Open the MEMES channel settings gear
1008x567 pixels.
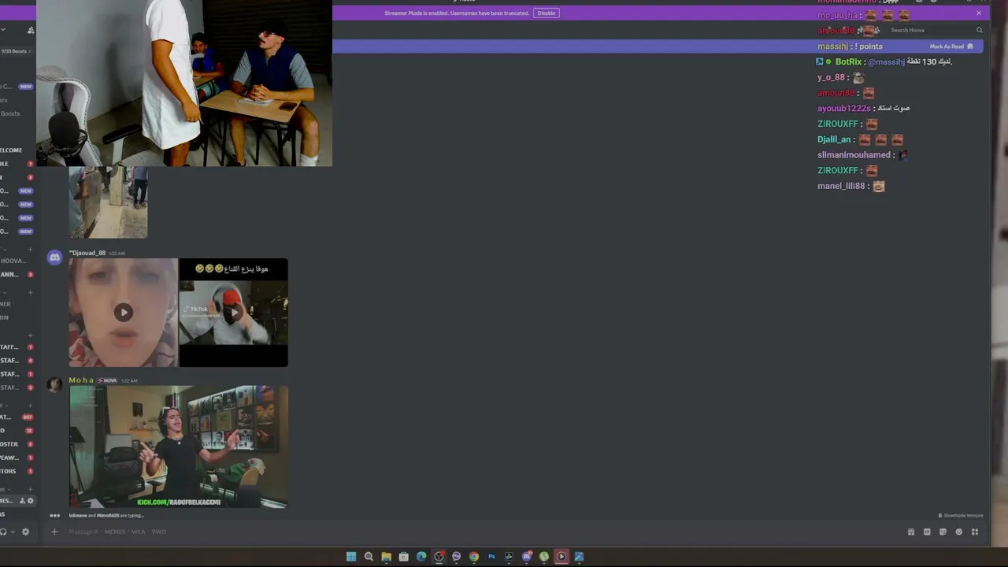point(31,501)
